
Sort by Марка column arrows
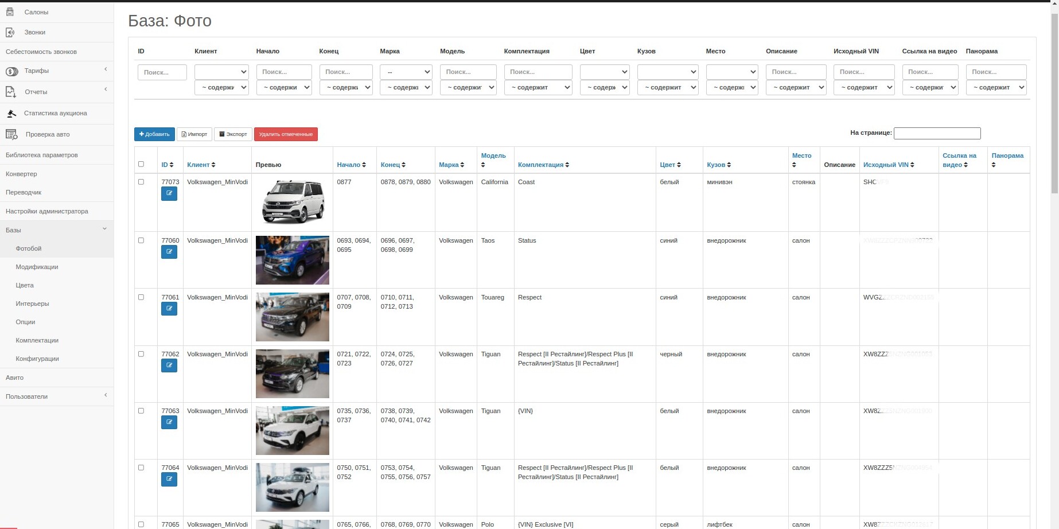(x=462, y=165)
